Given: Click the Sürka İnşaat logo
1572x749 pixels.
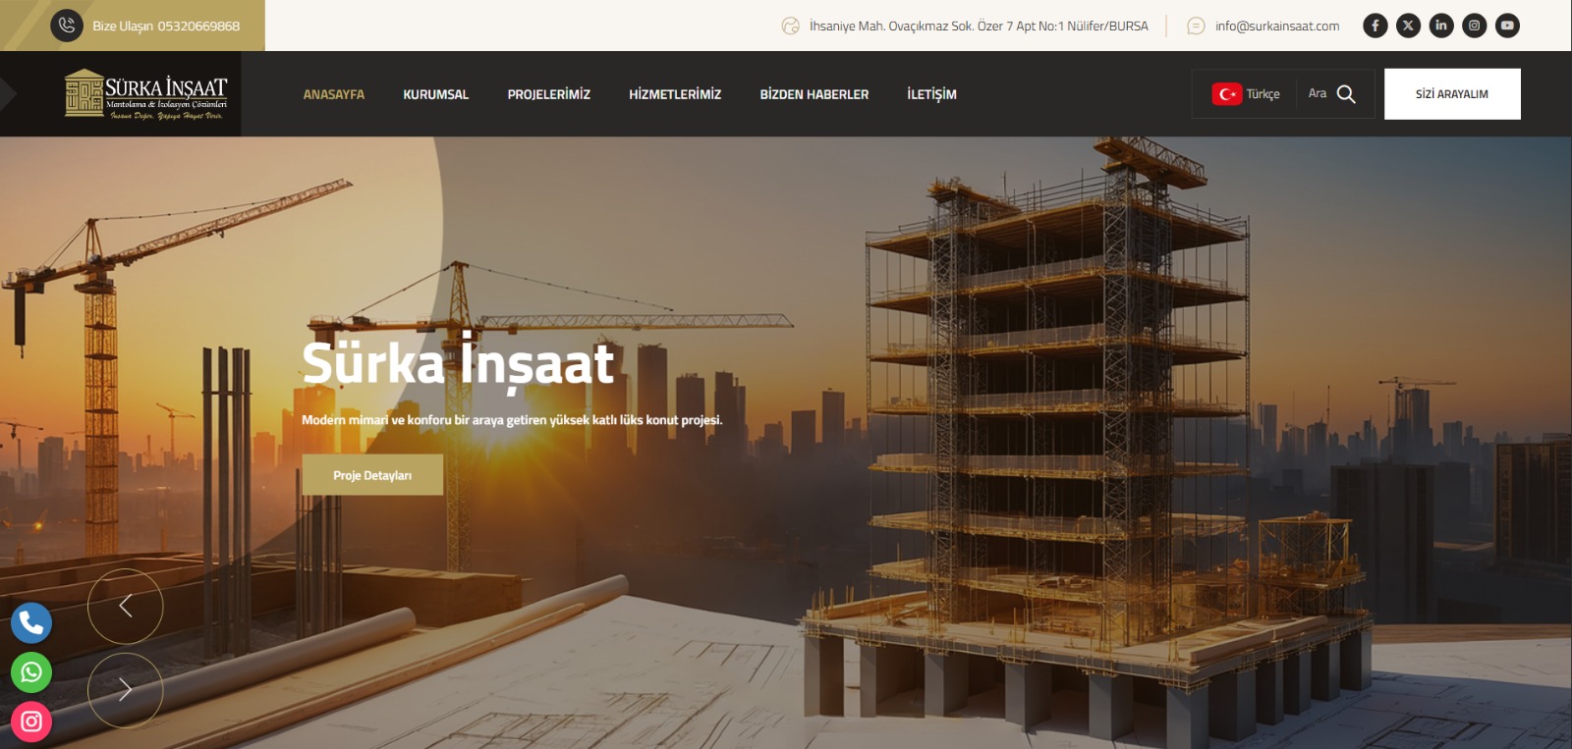Looking at the screenshot, I should (146, 94).
